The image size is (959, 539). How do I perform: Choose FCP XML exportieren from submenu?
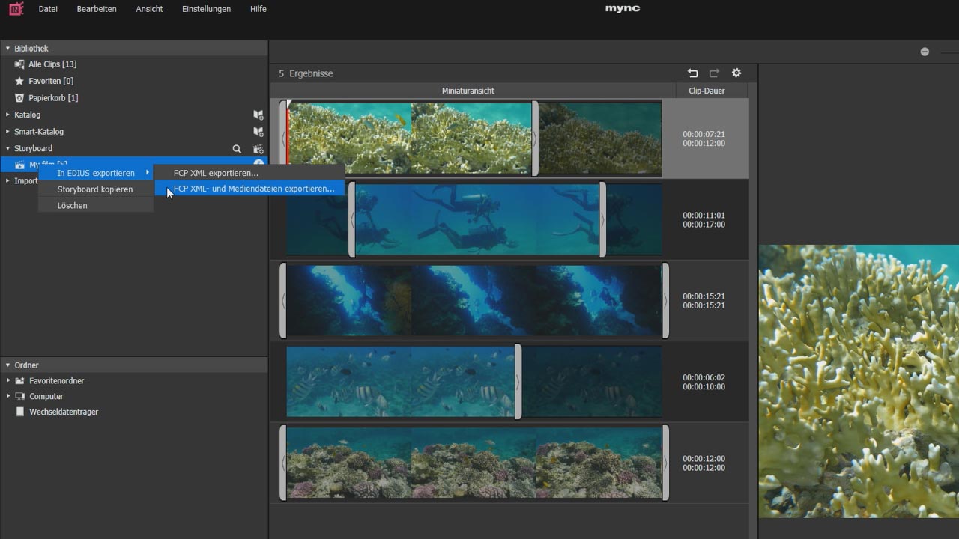point(216,173)
